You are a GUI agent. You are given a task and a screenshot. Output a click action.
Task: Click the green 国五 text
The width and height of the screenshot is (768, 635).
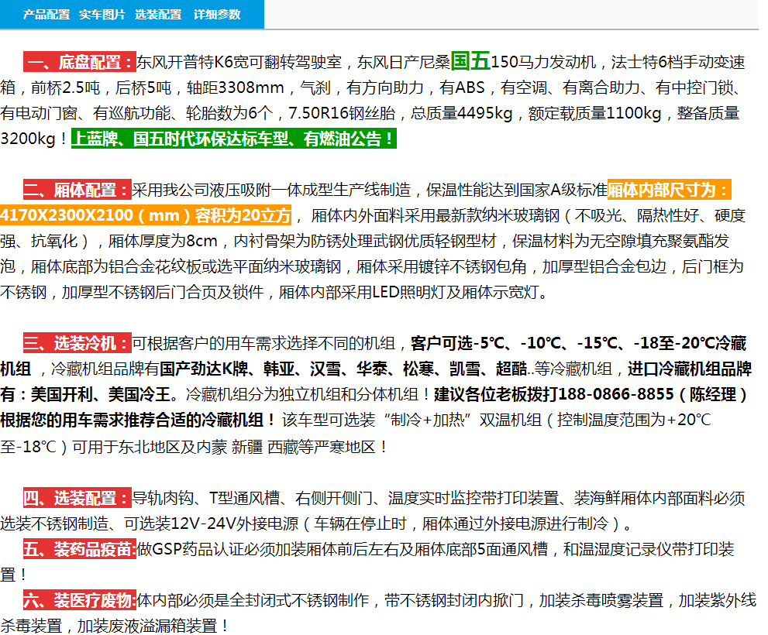coord(470,61)
